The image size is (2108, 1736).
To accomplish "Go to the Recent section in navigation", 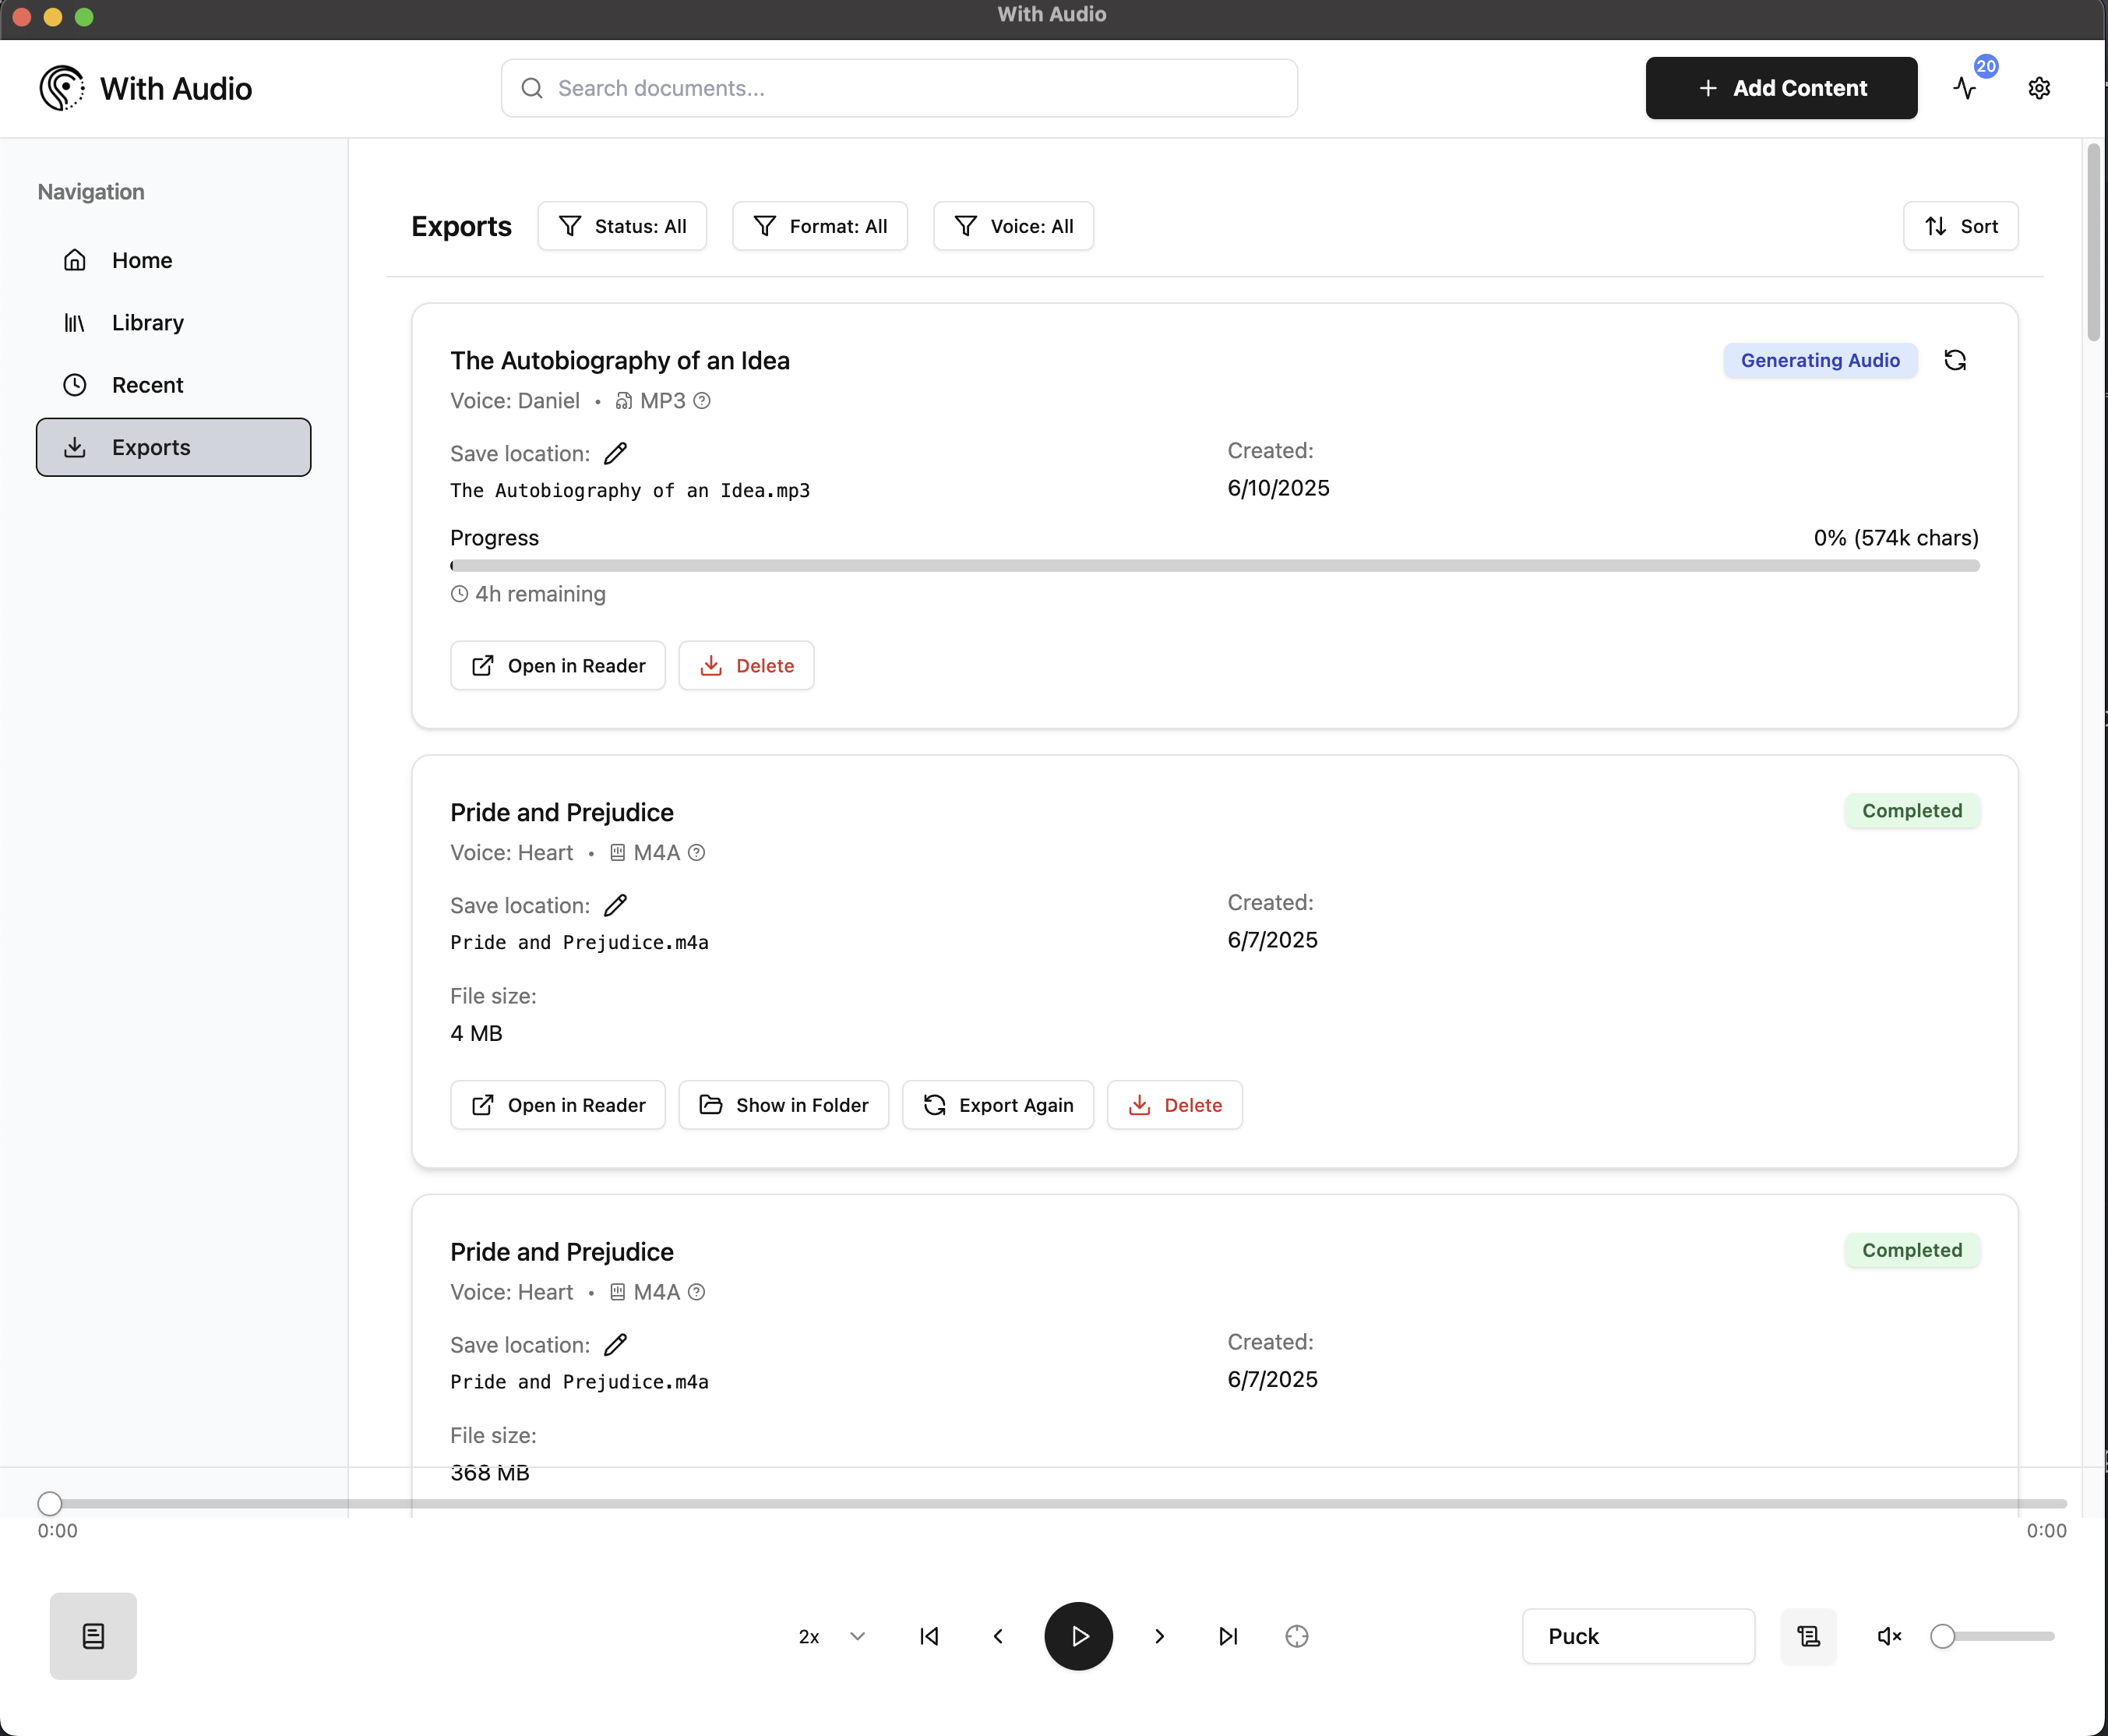I will (x=147, y=384).
